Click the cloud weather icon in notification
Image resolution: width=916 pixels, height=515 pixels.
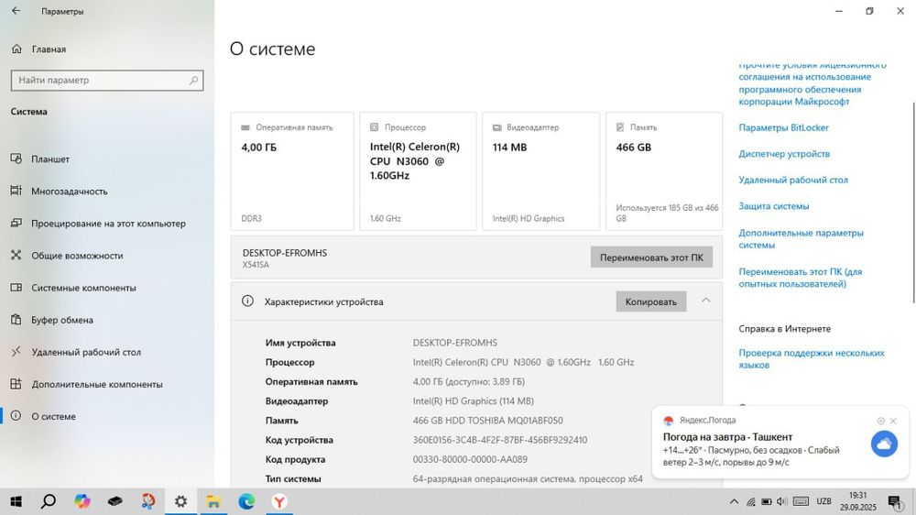(x=884, y=444)
